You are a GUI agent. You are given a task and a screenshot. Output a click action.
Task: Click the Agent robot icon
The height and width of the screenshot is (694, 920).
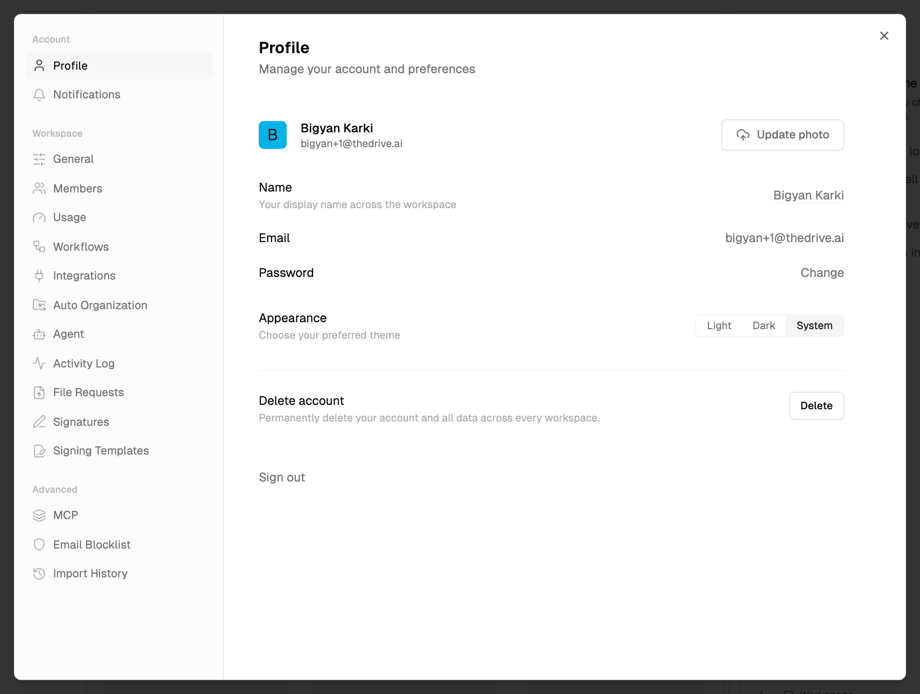(39, 334)
